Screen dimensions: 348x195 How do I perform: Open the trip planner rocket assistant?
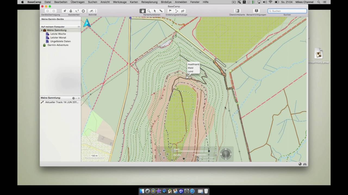pos(65,11)
